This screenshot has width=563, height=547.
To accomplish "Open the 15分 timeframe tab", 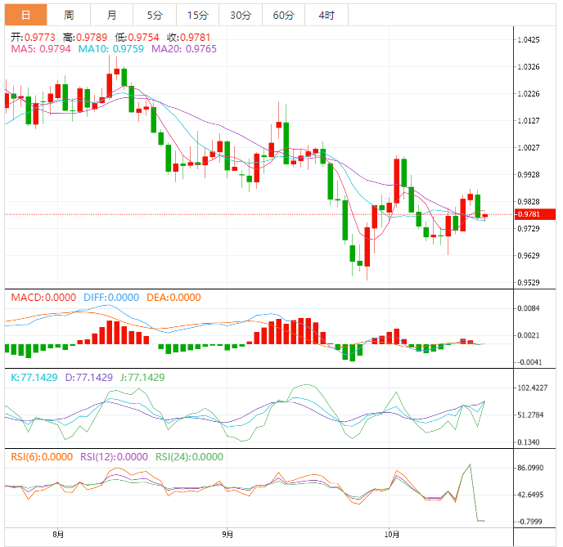I will coord(197,15).
